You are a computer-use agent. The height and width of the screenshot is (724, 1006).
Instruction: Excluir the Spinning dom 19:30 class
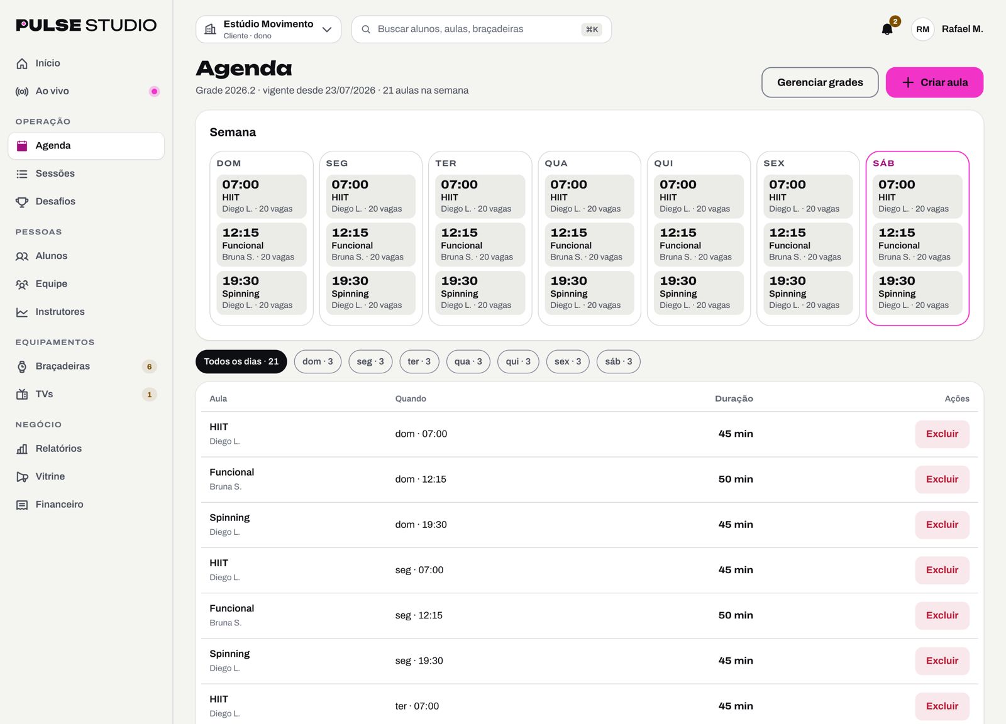(x=942, y=525)
